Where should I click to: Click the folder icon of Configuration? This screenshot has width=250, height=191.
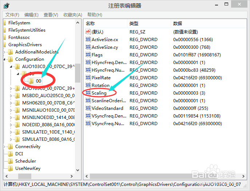pos(10,59)
